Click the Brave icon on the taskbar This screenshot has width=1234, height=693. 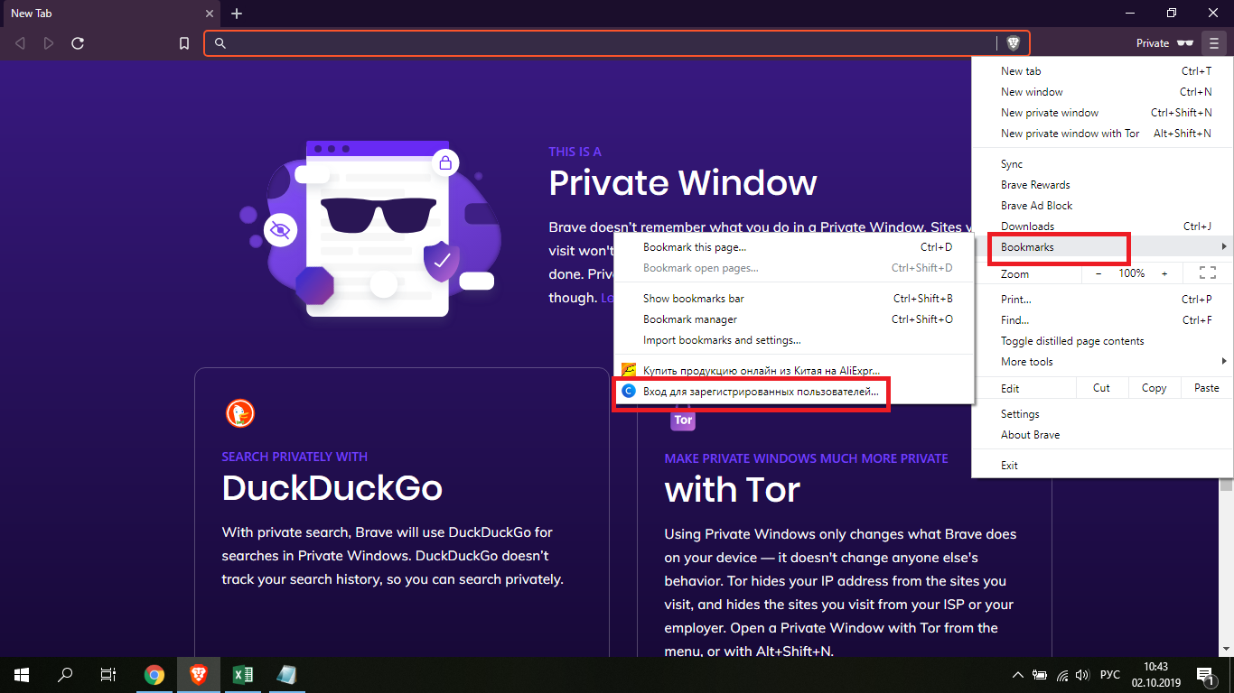pyautogui.click(x=198, y=674)
